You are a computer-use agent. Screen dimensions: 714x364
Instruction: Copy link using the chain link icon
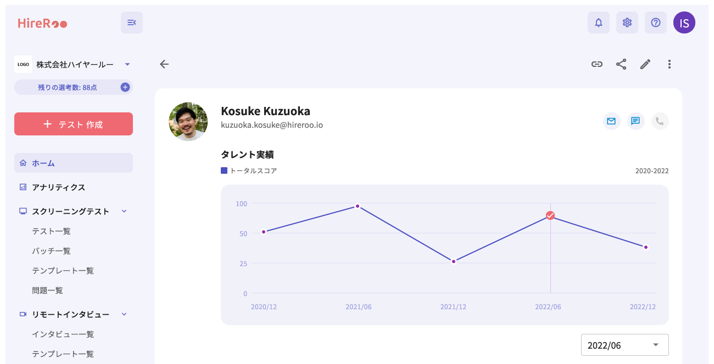(597, 64)
